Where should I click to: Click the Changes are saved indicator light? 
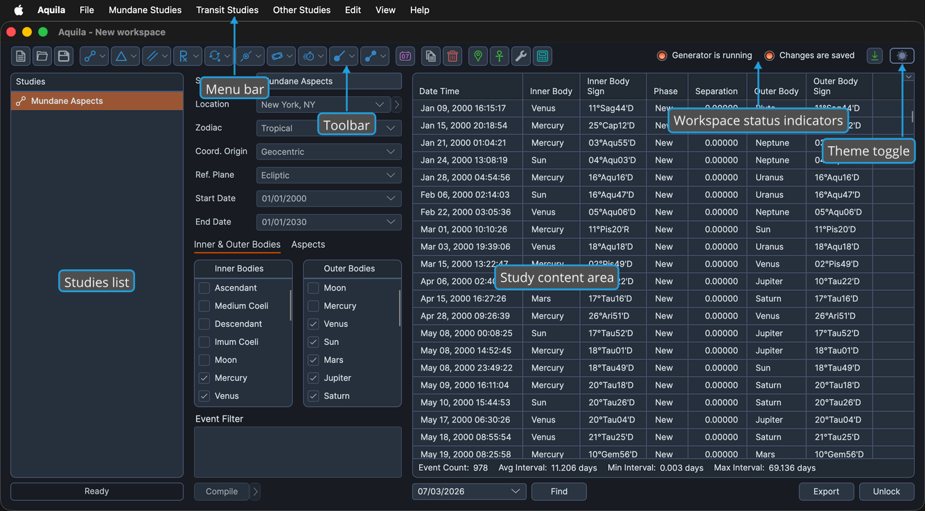tap(769, 55)
